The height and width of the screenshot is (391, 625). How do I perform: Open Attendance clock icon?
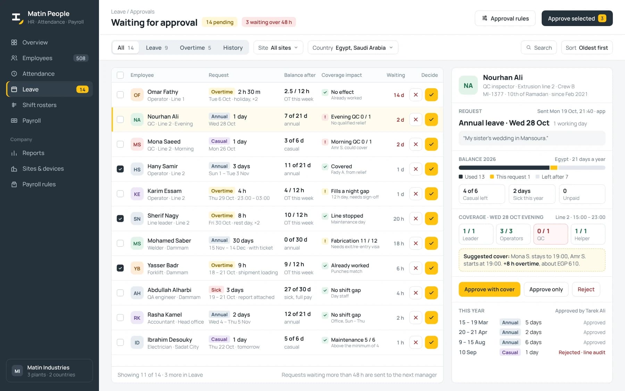click(x=14, y=74)
